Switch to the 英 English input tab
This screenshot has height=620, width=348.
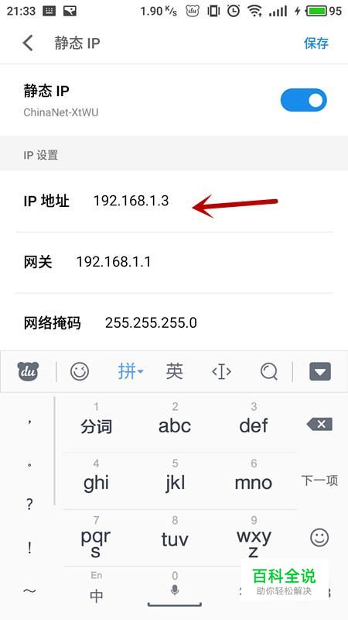coord(175,372)
